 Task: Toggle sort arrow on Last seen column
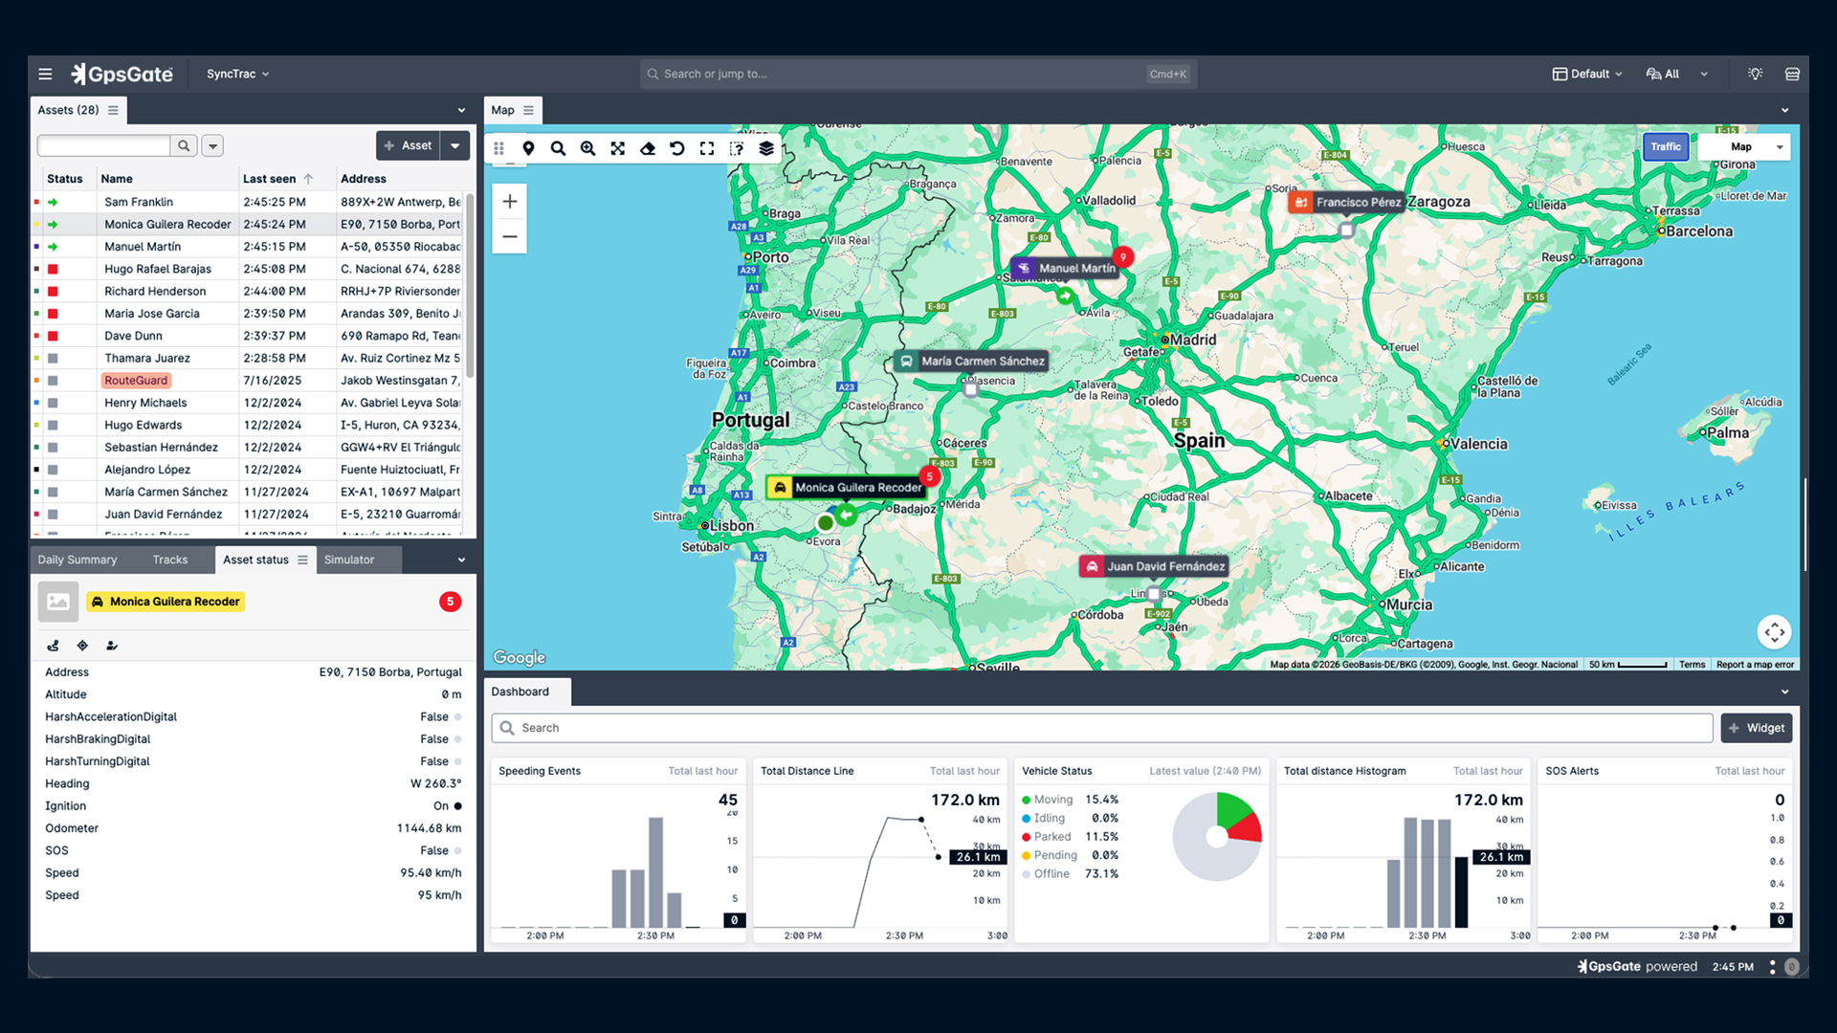[x=308, y=179]
